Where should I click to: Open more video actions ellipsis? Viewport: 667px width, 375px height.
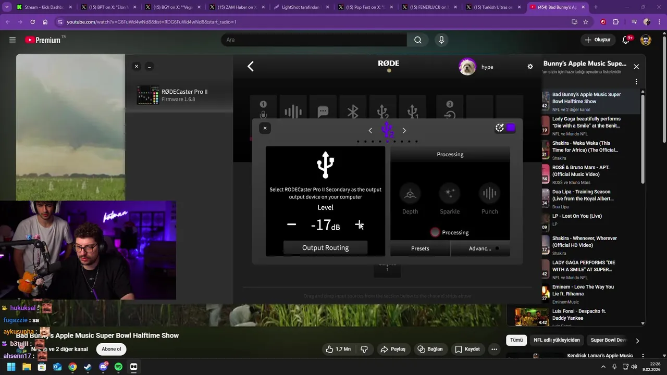click(x=494, y=349)
